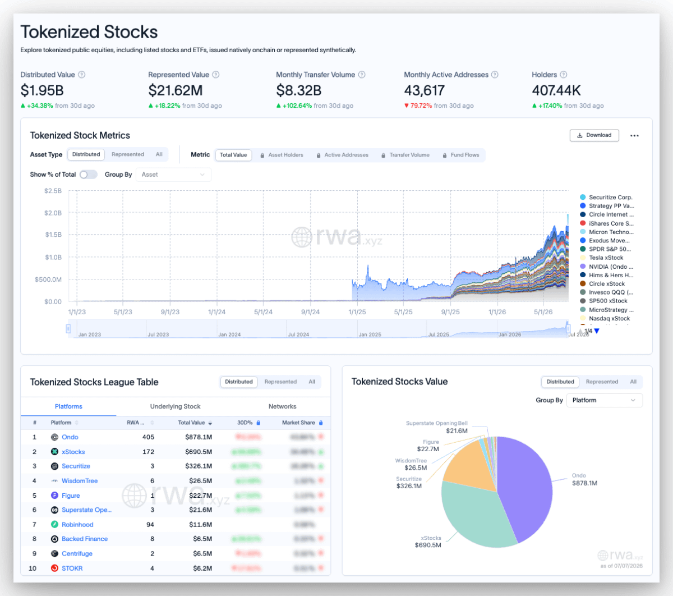Open the Securitize platform link
This screenshot has width=673, height=596.
(76, 466)
